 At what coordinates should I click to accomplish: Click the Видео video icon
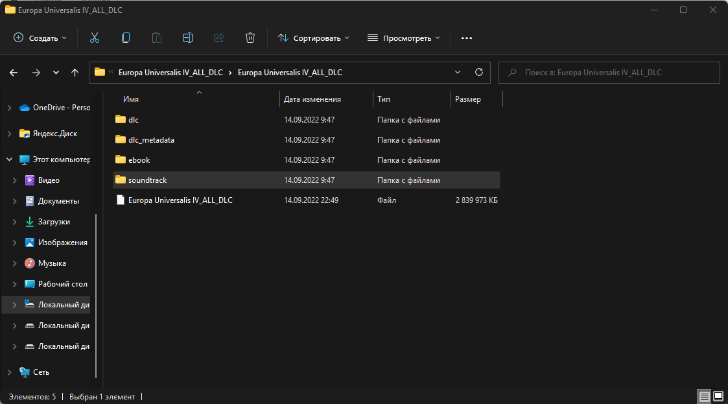pyautogui.click(x=30, y=180)
